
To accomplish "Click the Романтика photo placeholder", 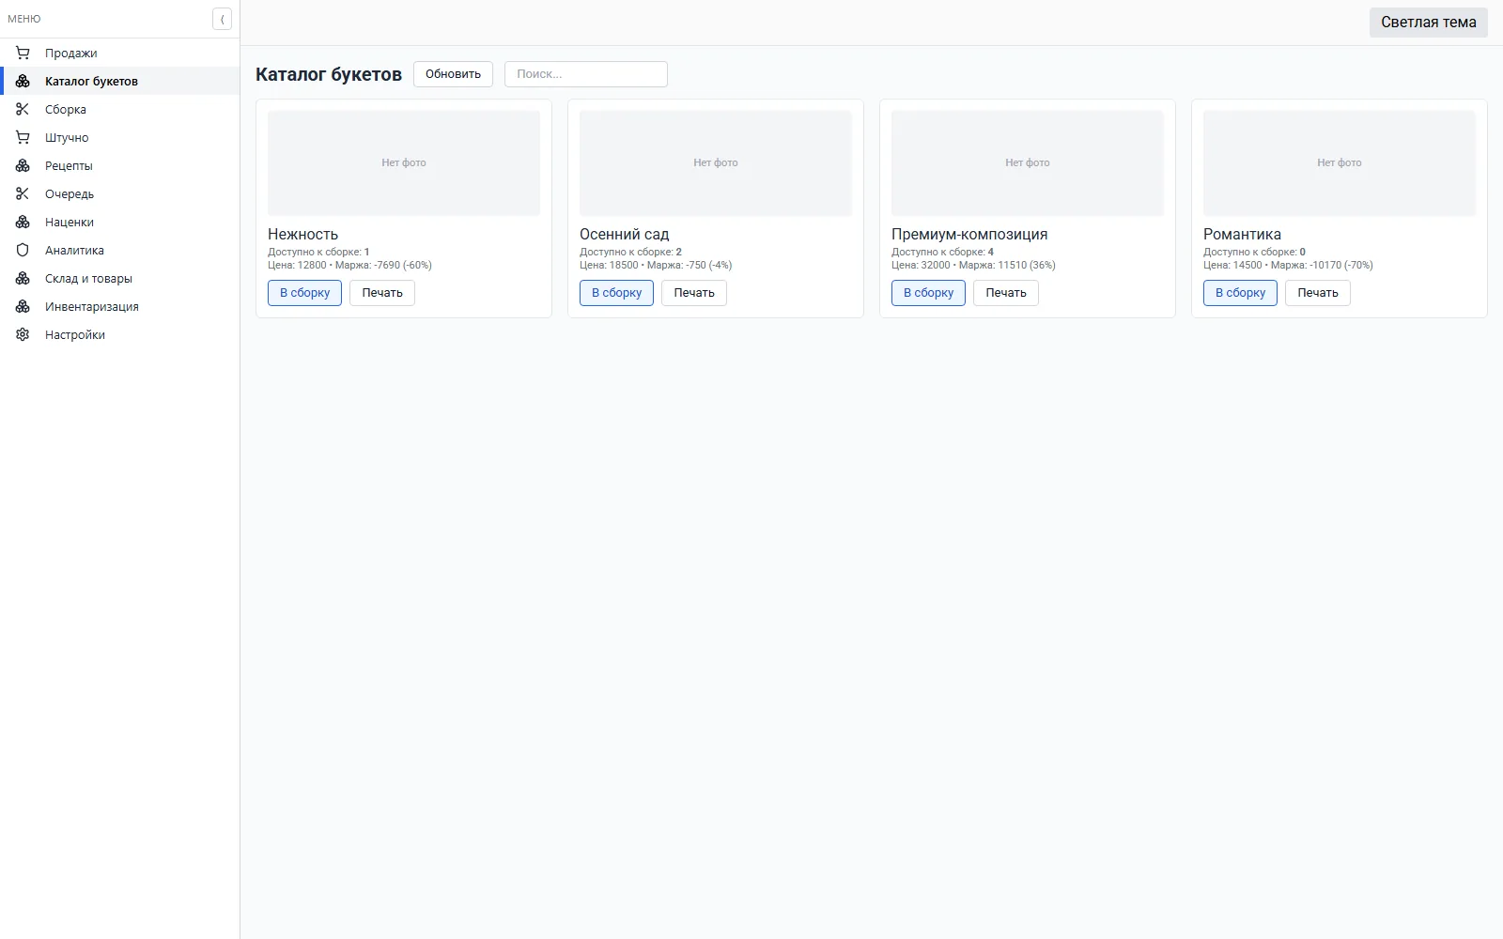I will pos(1340,163).
